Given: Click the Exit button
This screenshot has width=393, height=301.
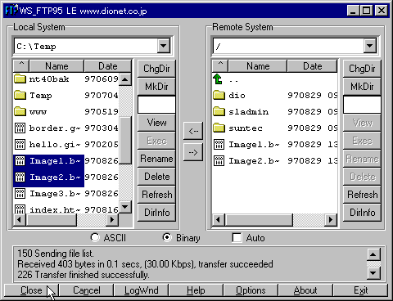Looking at the screenshot, I should point(361,290).
